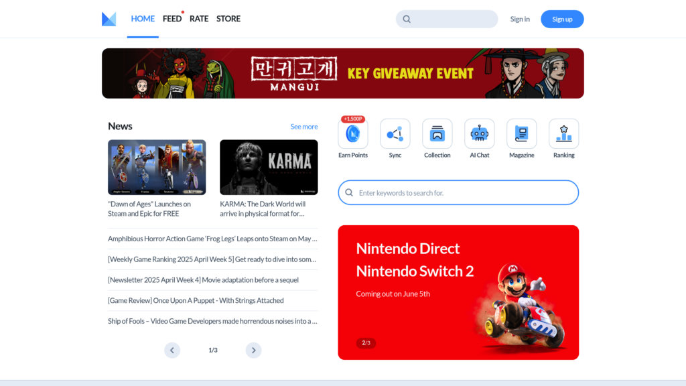Open the Magazine icon

(x=521, y=133)
